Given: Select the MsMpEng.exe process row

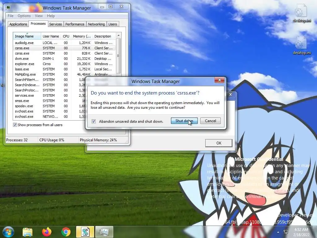Looking at the screenshot, I should click(64, 74).
